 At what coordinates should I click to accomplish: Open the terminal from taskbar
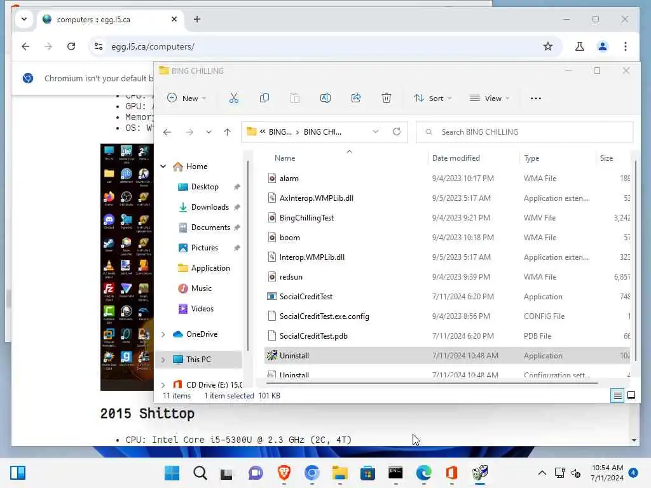(x=395, y=473)
